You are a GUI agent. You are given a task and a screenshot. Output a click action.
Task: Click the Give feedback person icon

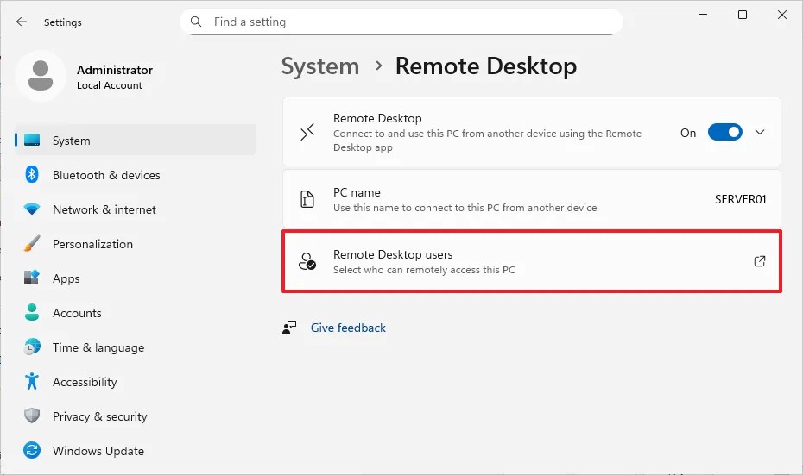(289, 328)
